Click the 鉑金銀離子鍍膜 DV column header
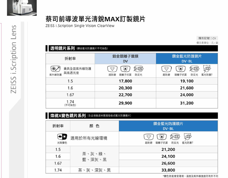 coord(125,59)
